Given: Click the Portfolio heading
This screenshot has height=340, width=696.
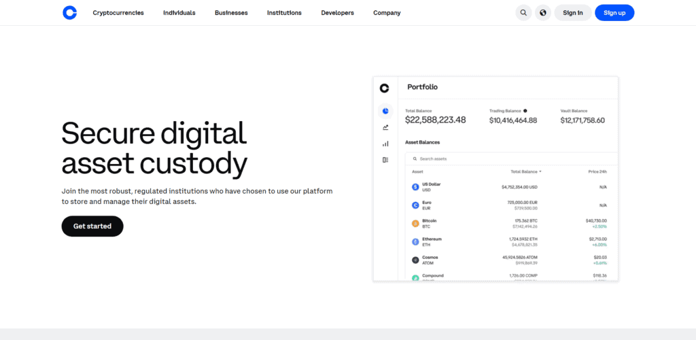Looking at the screenshot, I should point(422,87).
